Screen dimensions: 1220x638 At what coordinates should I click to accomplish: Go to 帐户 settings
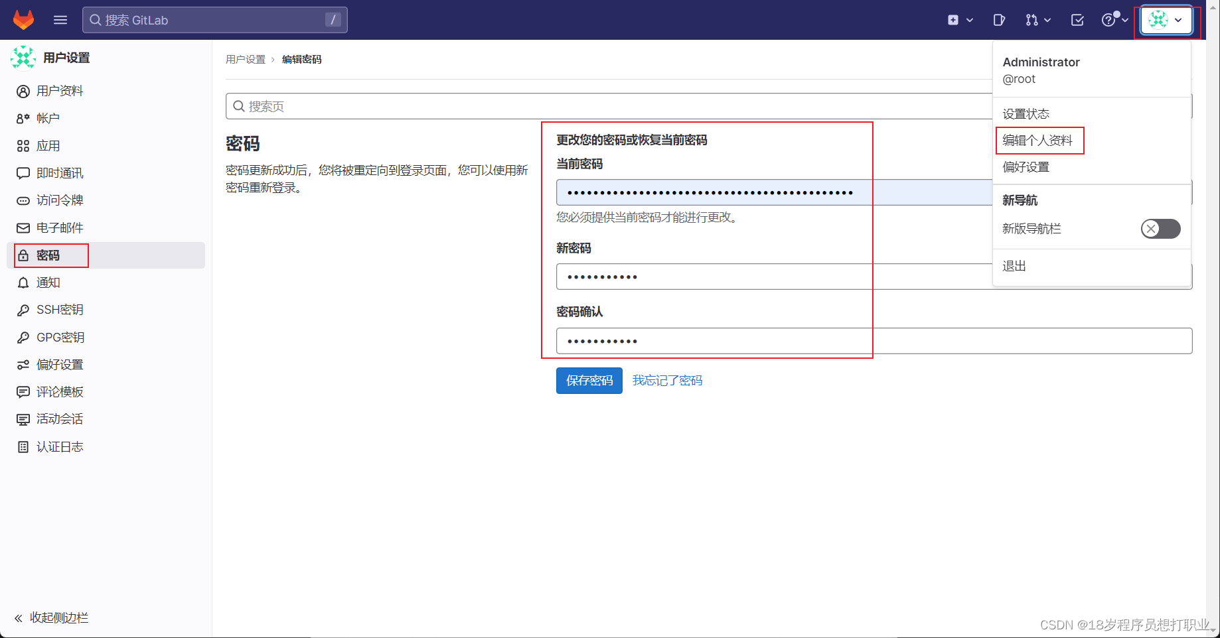tap(106, 118)
